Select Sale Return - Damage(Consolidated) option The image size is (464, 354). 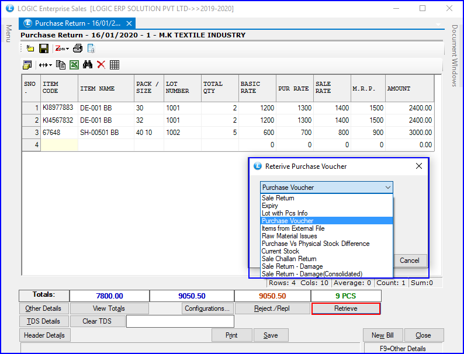tap(327, 274)
